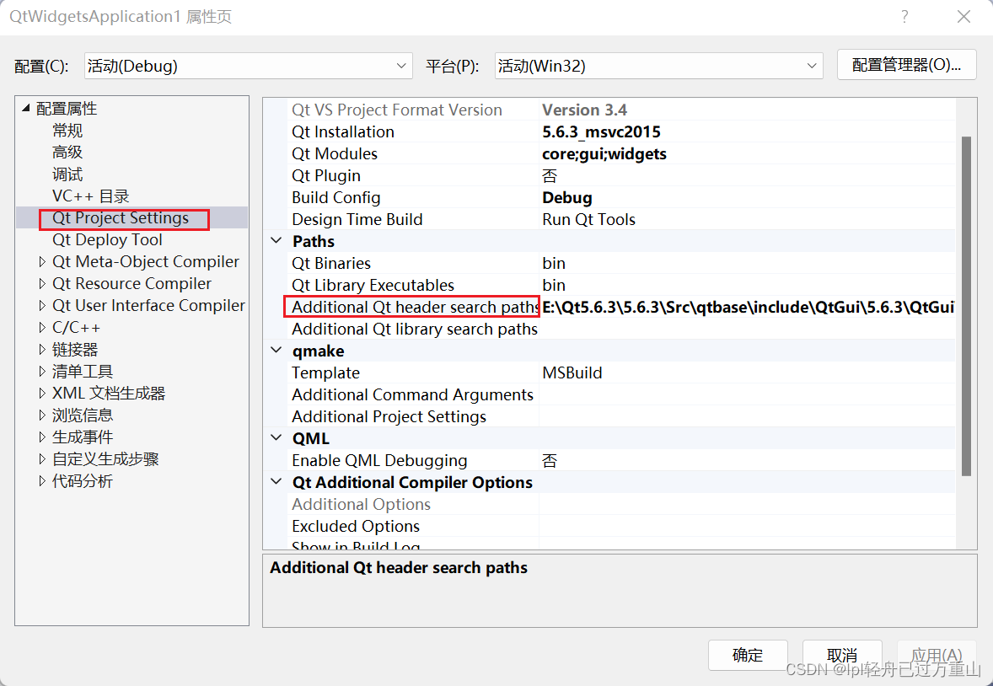Collapse the Paths section
The image size is (993, 686).
tap(276, 241)
